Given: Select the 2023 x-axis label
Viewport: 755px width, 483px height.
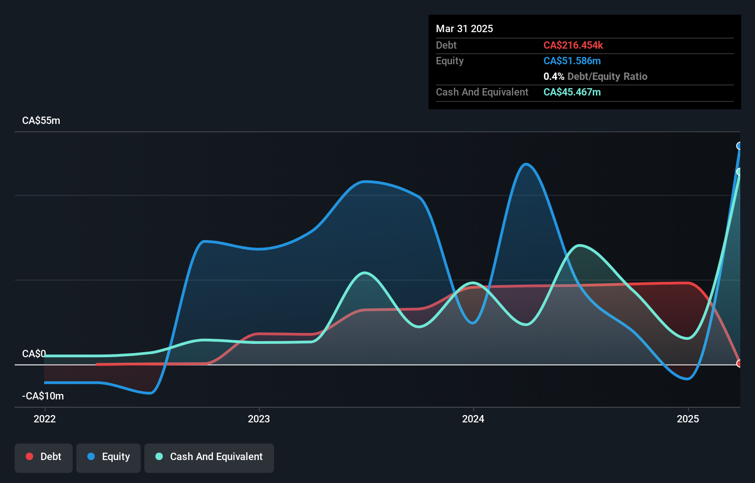Looking at the screenshot, I should 259,419.
